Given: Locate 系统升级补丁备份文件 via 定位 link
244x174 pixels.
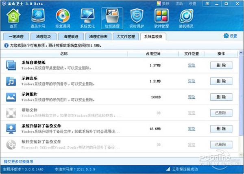Looking at the screenshot, I should tap(192, 129).
